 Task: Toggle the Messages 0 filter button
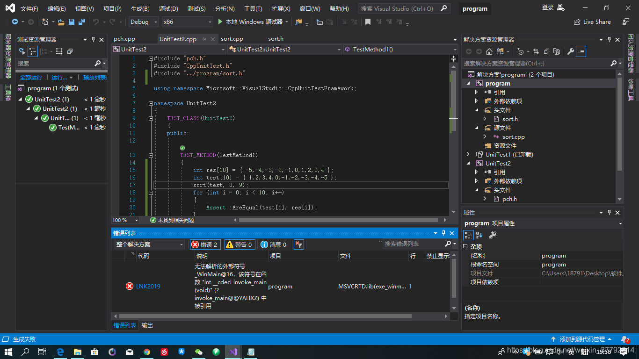274,244
